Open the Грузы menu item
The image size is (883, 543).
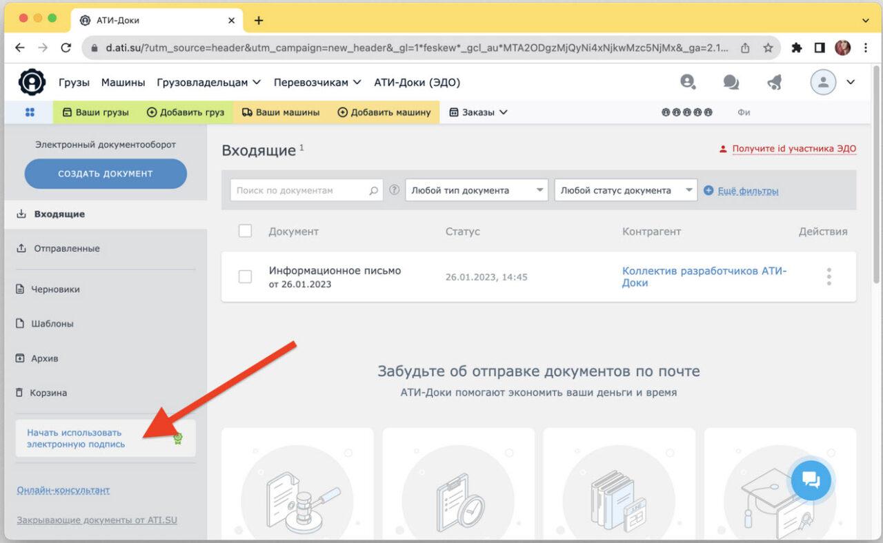(75, 83)
